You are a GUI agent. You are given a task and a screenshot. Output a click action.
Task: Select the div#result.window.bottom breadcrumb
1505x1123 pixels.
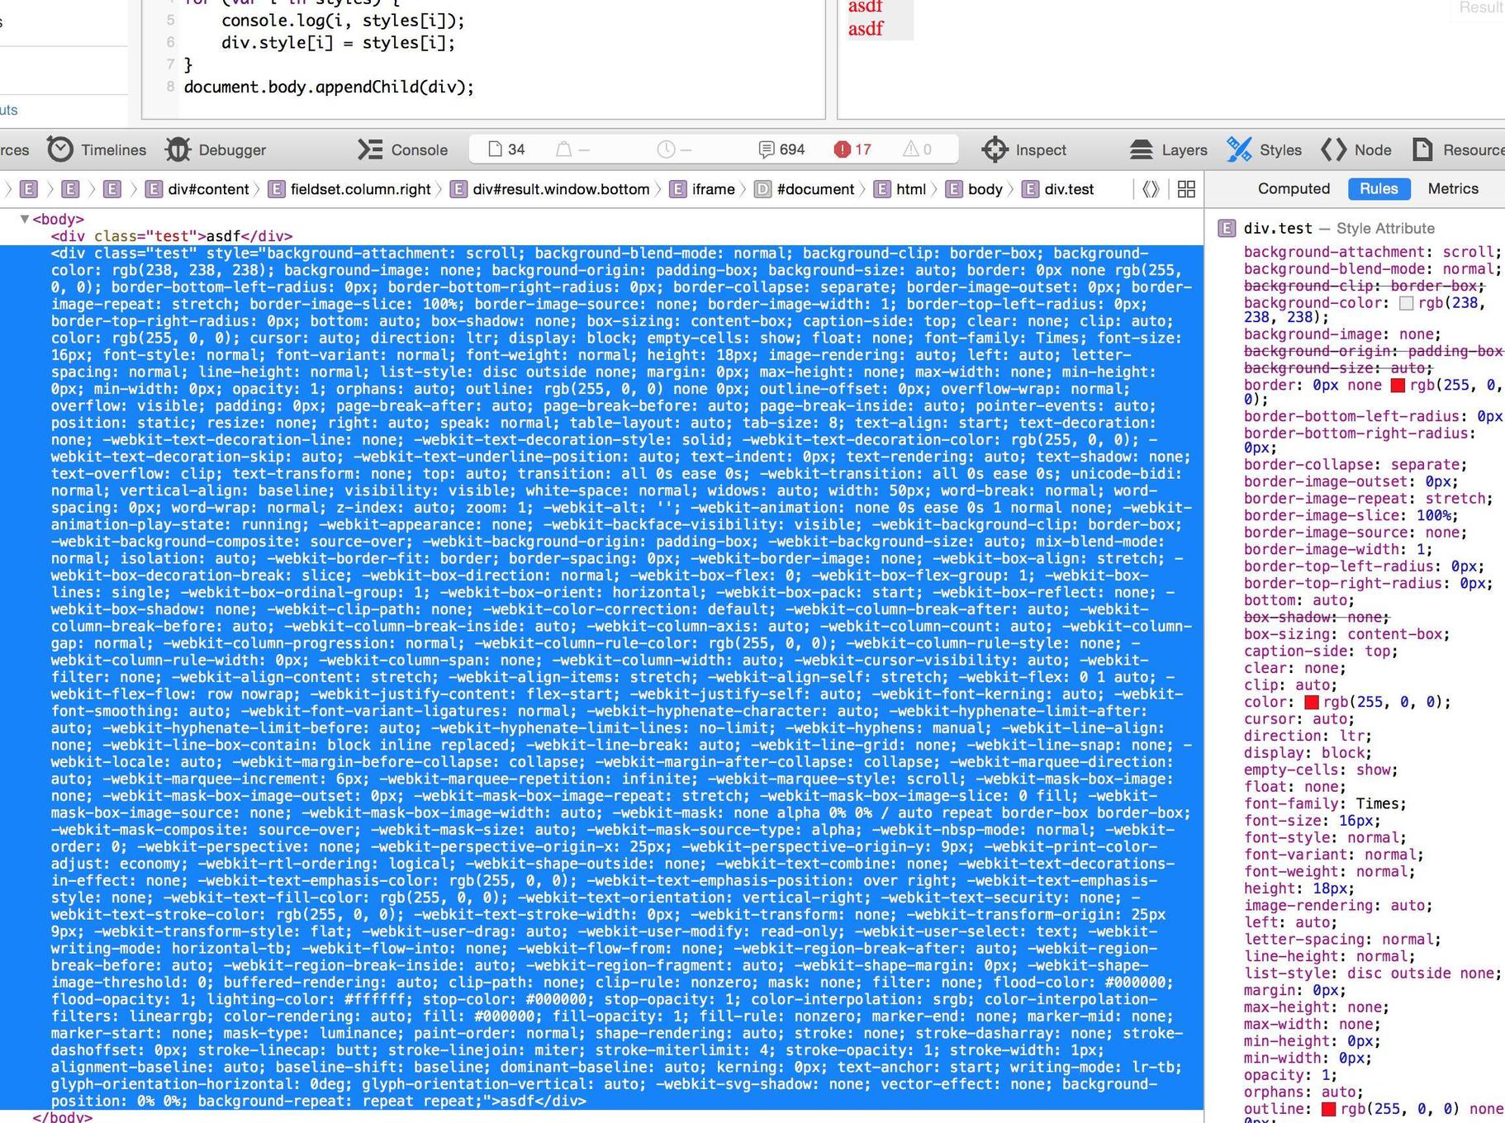(x=550, y=189)
